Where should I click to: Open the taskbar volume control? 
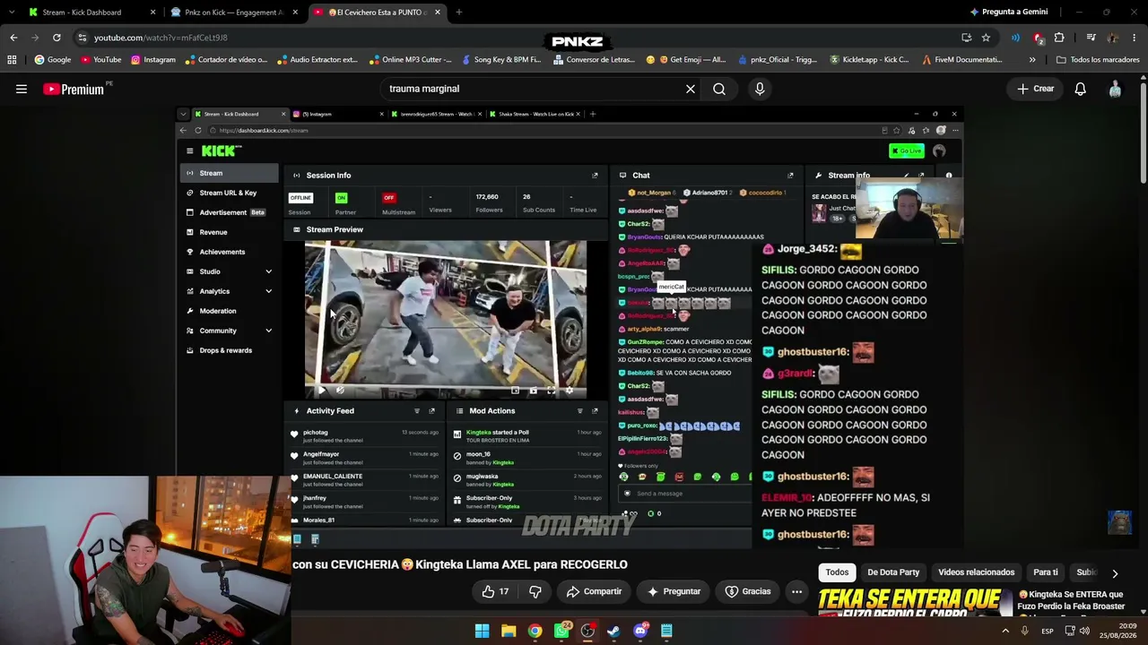1084,632
